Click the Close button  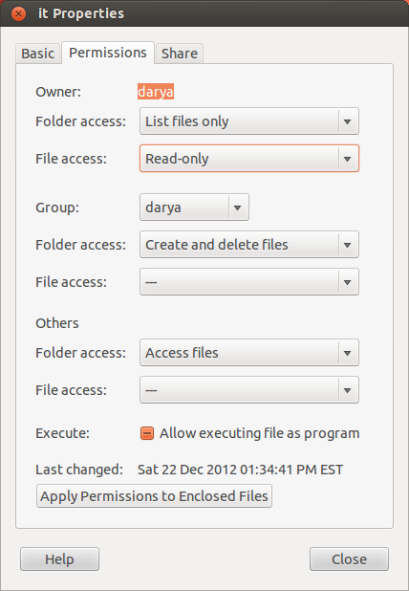tap(349, 559)
